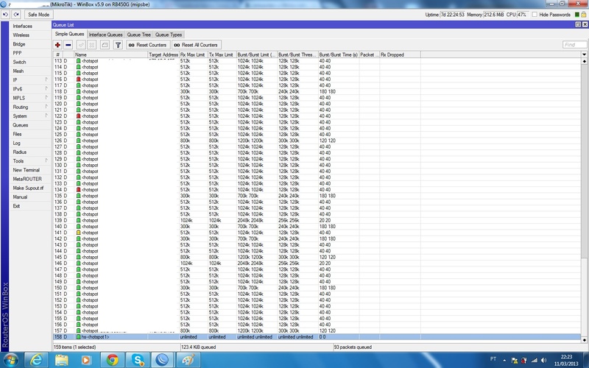Show hidden system tray icons
The height and width of the screenshot is (368, 589).
pyautogui.click(x=504, y=360)
